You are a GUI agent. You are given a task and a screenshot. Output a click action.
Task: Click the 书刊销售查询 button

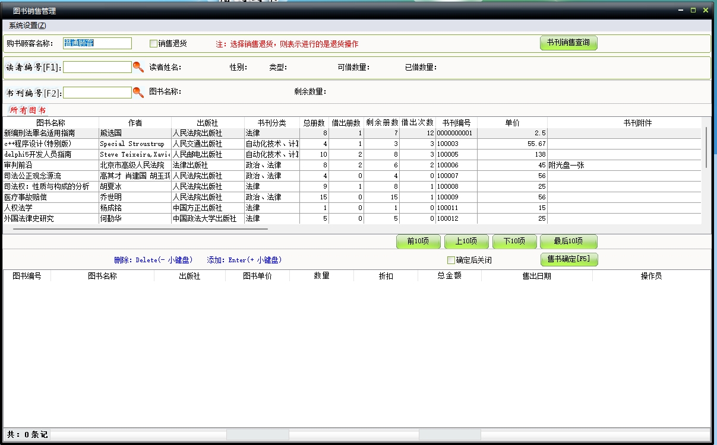[568, 43]
